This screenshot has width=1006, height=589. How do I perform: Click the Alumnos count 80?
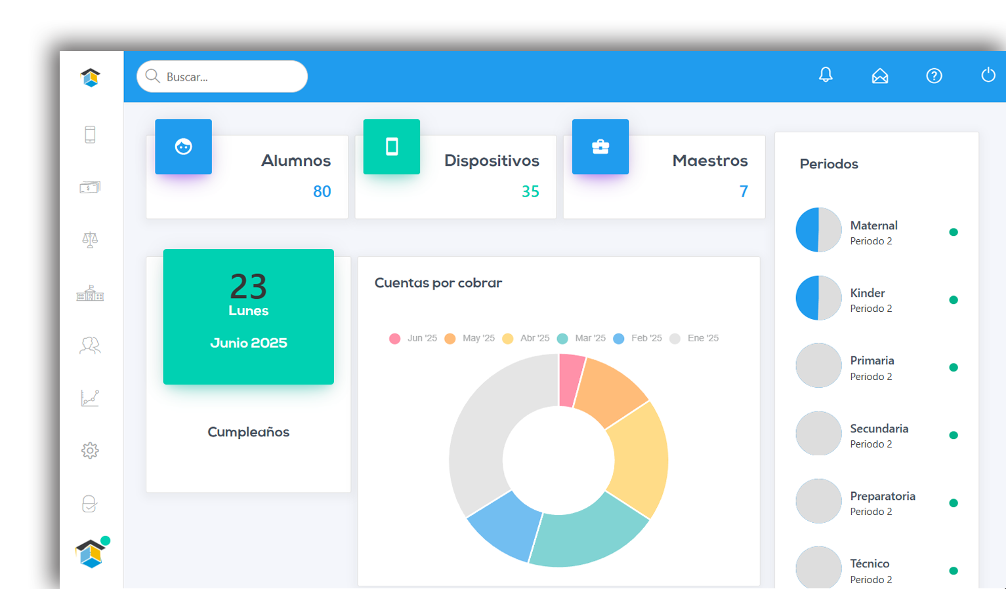pos(322,191)
